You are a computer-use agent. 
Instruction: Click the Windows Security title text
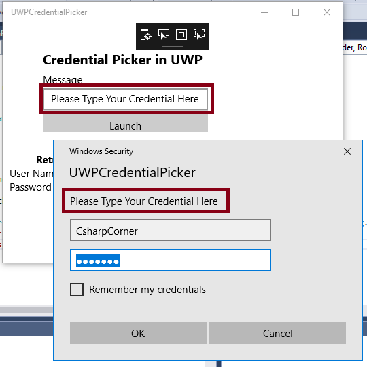(x=101, y=151)
